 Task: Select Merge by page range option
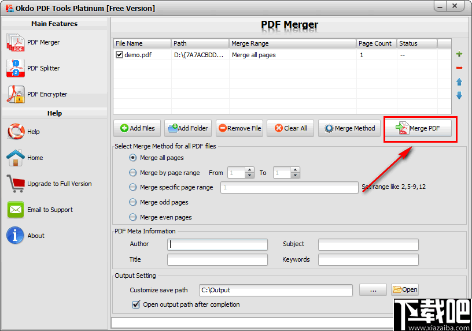(133, 173)
